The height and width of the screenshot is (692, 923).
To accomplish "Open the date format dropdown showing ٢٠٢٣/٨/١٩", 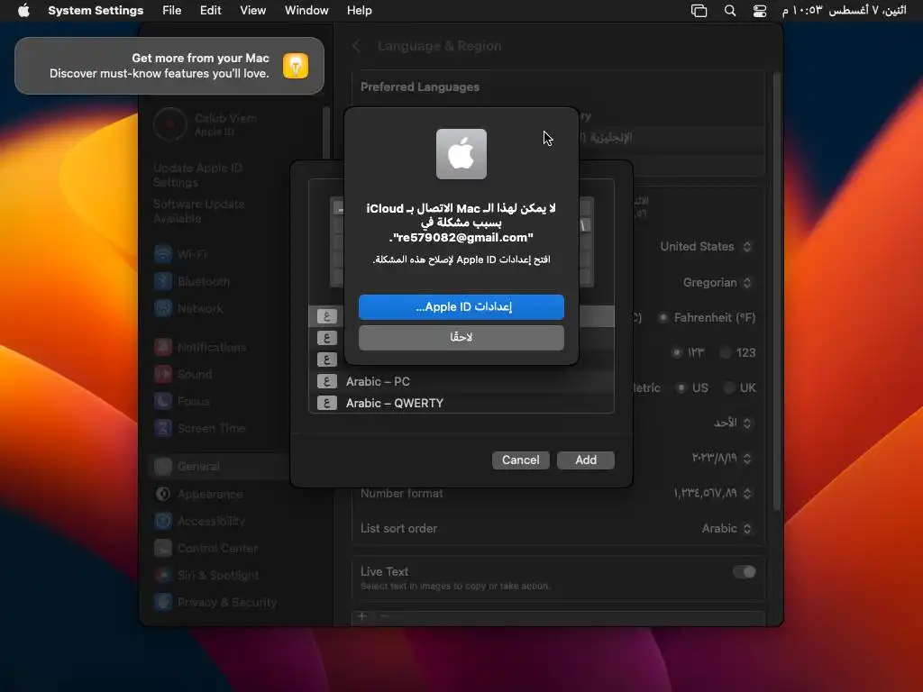I will click(x=722, y=459).
